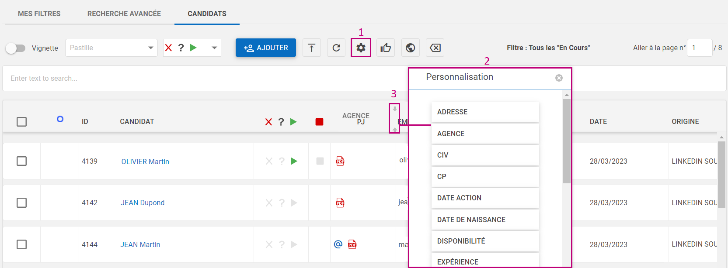
Task: Open candidate OLIVIER Martin link
Action: pyautogui.click(x=145, y=161)
